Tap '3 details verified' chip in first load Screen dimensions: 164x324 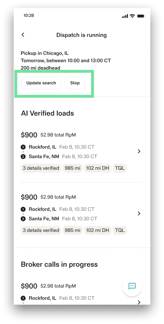[41, 168]
